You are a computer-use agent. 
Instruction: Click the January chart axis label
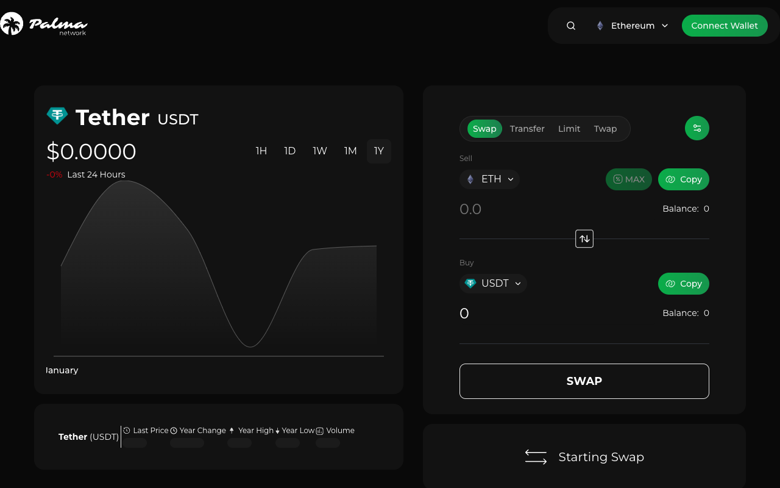coord(62,370)
